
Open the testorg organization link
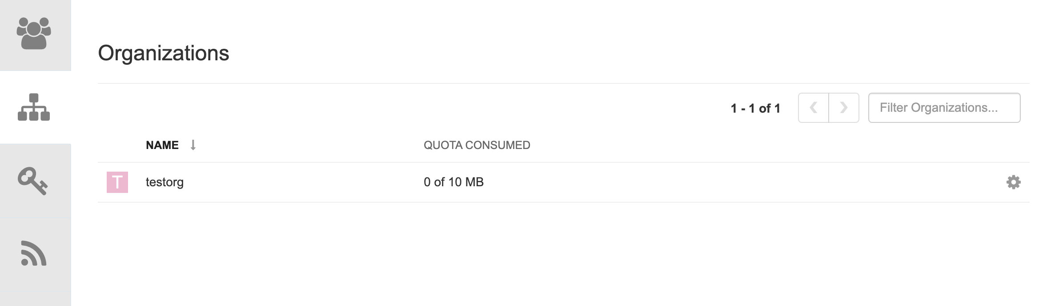pos(164,182)
